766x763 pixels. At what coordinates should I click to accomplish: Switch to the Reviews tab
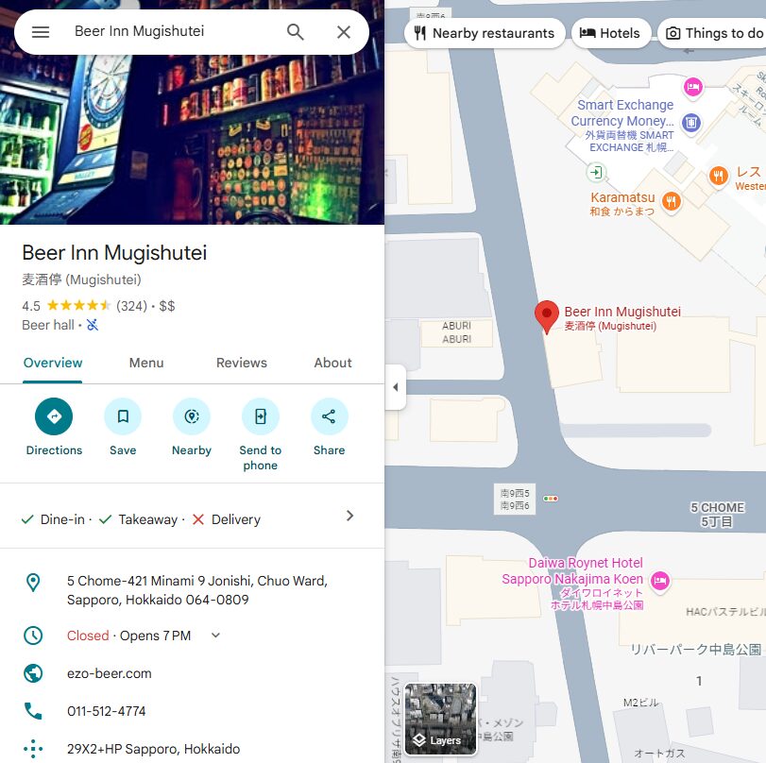coord(242,363)
